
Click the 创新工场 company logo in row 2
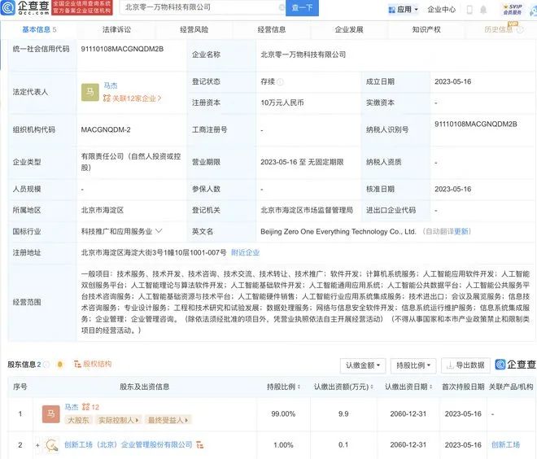tap(52, 445)
